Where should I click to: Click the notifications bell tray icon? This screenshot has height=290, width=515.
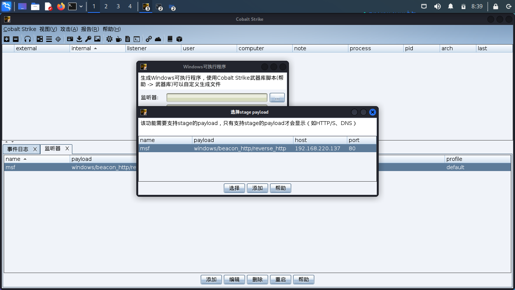[x=451, y=6]
